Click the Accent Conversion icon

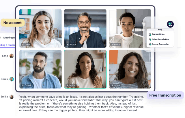(x=150, y=44)
